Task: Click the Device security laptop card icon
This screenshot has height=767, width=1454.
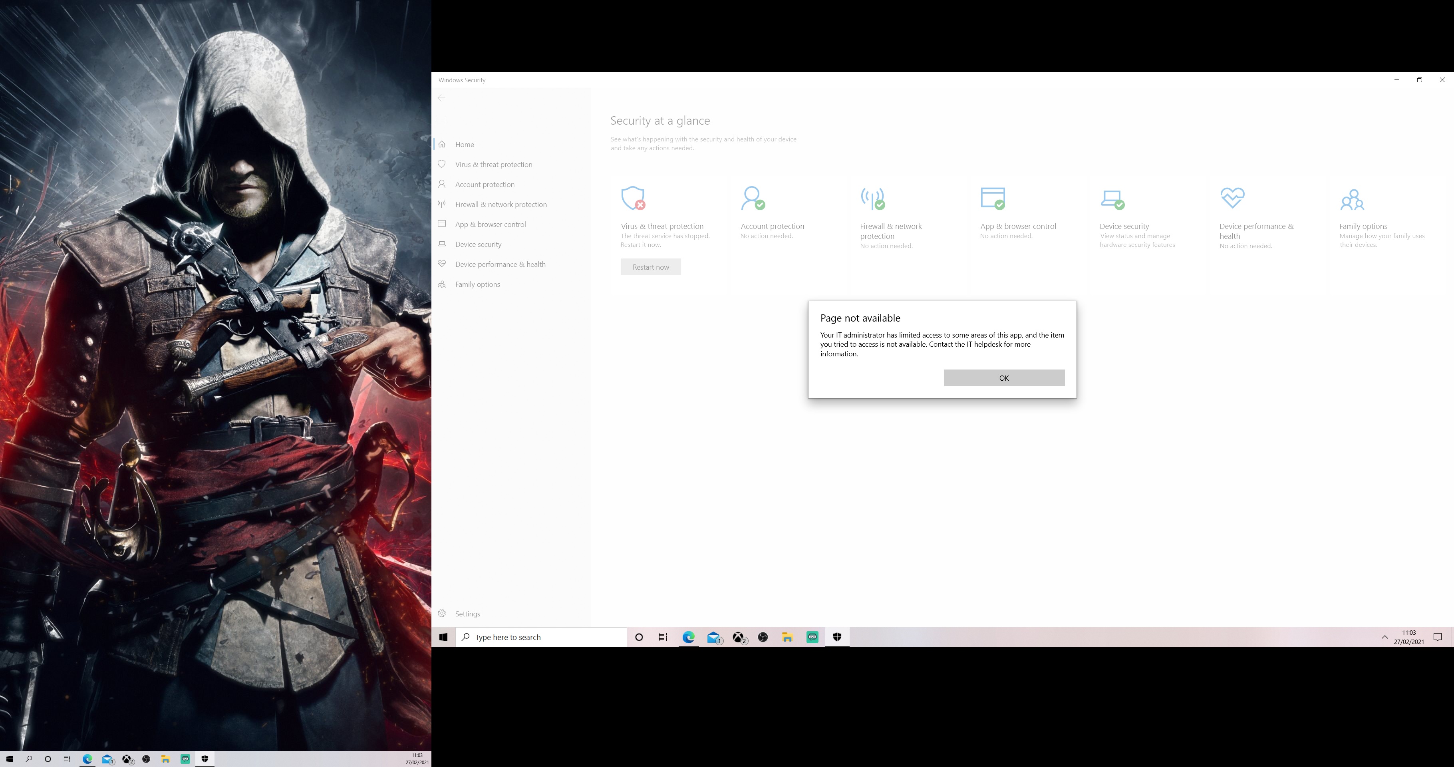Action: pos(1112,199)
